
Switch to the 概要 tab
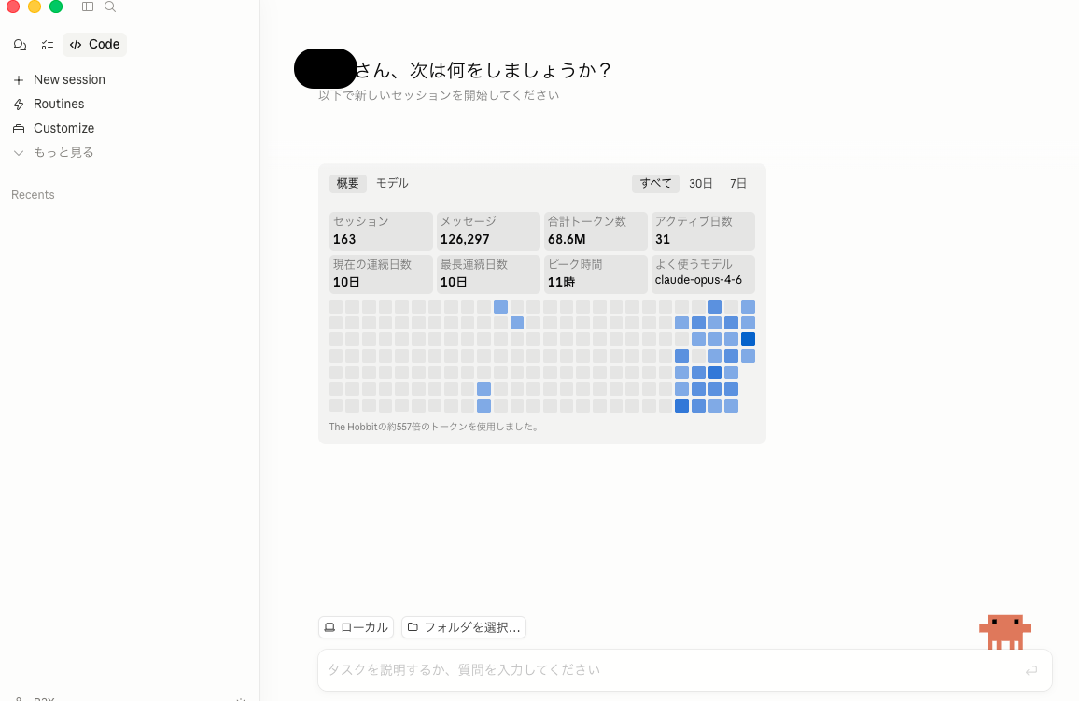click(347, 183)
